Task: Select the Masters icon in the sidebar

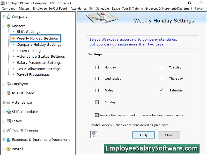Action: pos(9,26)
